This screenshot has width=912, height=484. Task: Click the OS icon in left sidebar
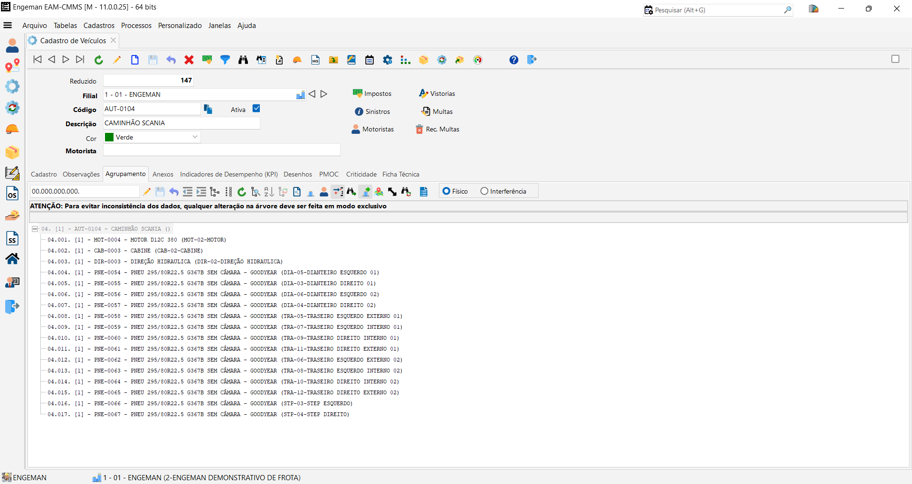click(12, 194)
